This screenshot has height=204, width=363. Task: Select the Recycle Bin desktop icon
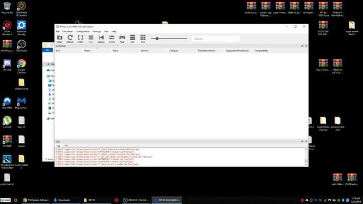pos(7,8)
